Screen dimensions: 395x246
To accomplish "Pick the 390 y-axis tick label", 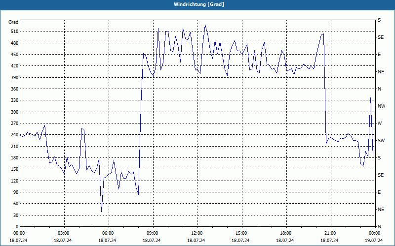I will pos(15,78).
